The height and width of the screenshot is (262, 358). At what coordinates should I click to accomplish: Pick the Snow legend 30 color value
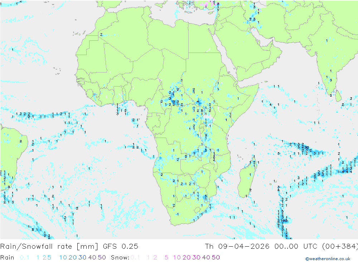point(196,257)
